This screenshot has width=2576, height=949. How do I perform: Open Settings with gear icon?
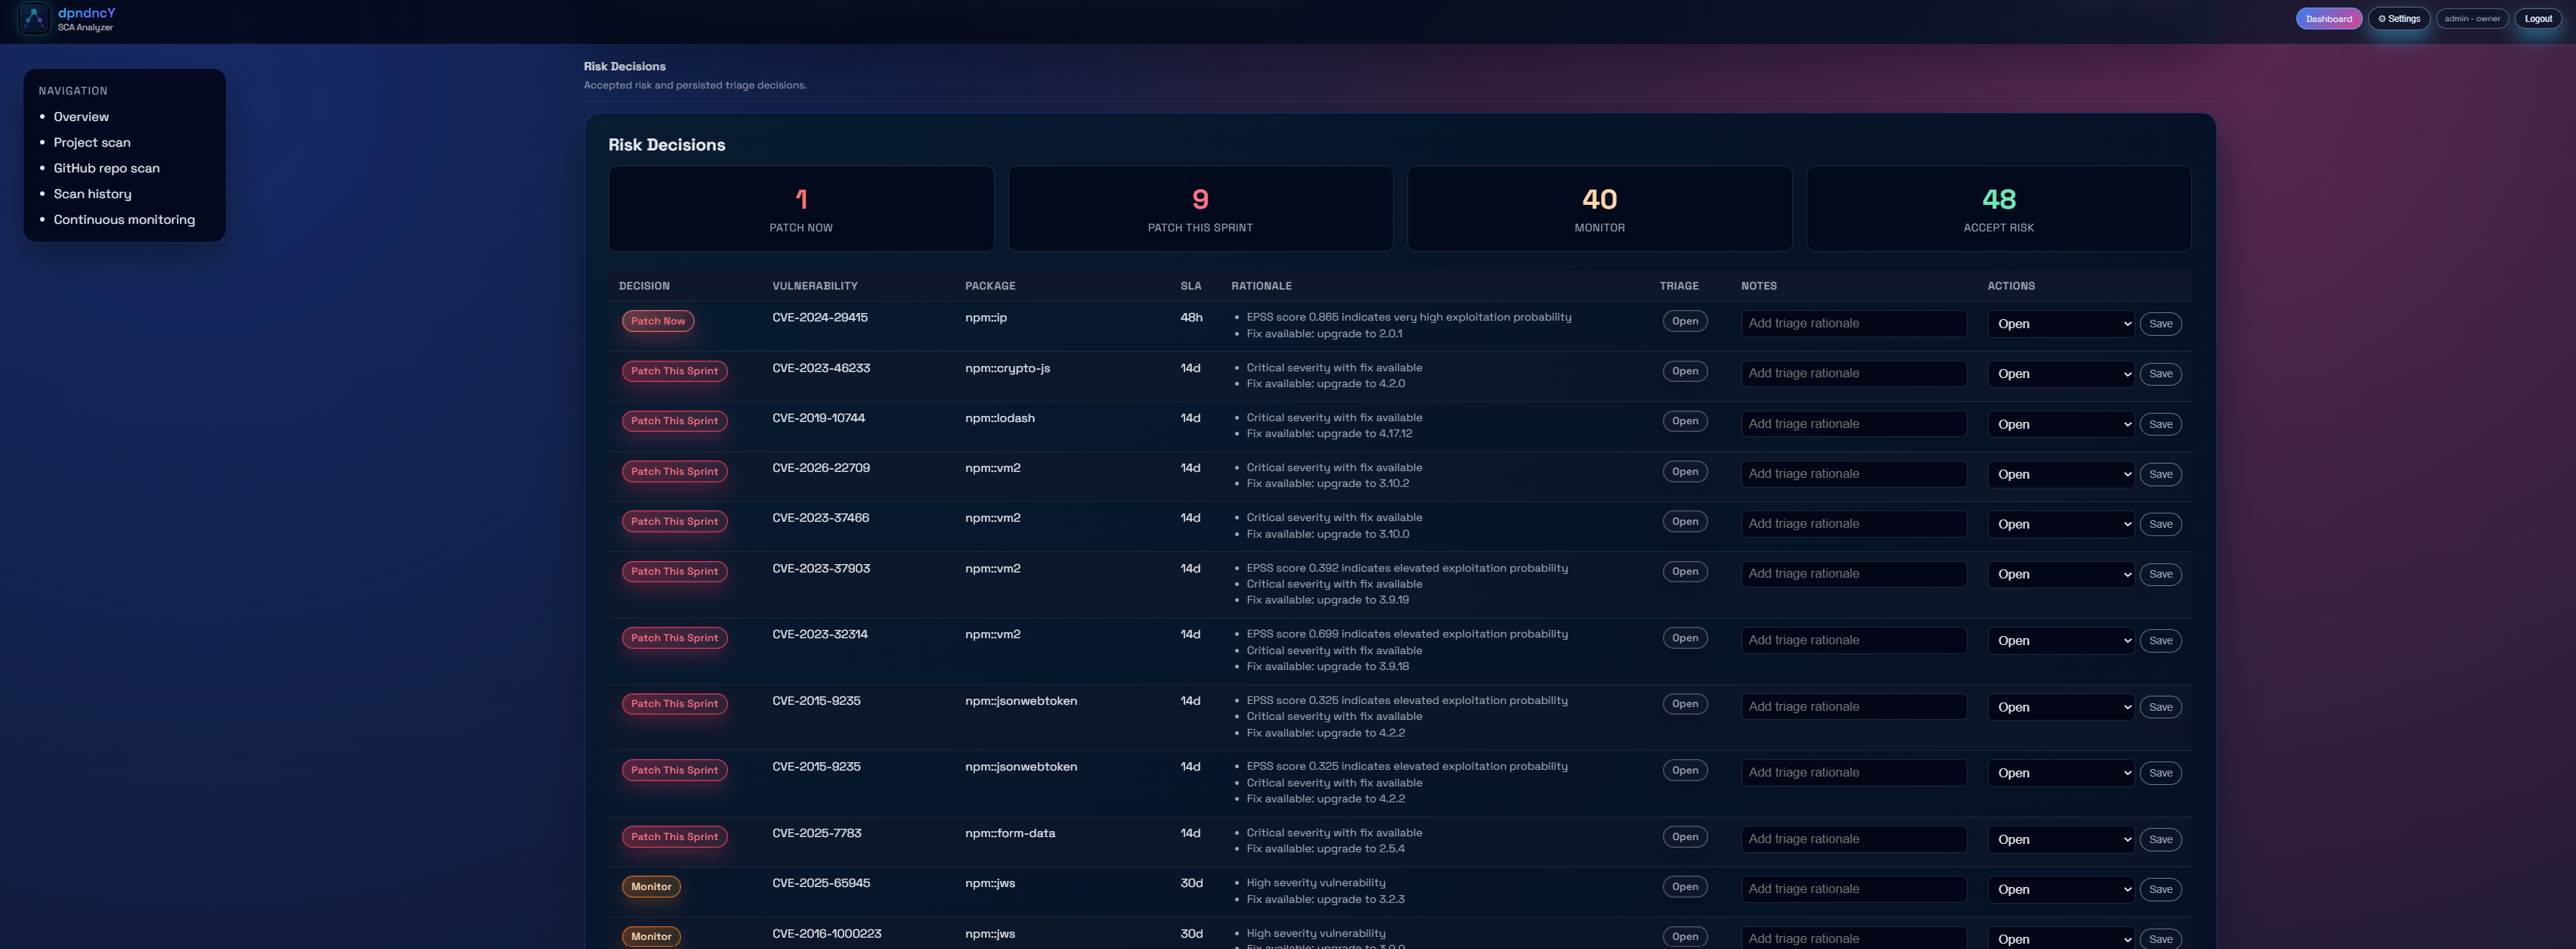pyautogui.click(x=2398, y=18)
